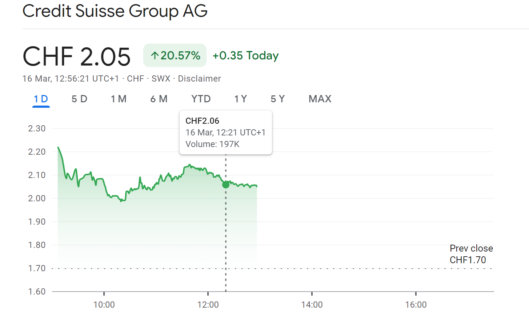Click the Prev close CHF1.70 label
Image resolution: width=529 pixels, height=320 pixels.
click(471, 254)
